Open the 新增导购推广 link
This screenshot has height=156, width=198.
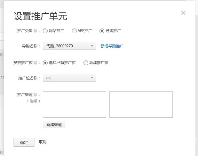coord(112,46)
